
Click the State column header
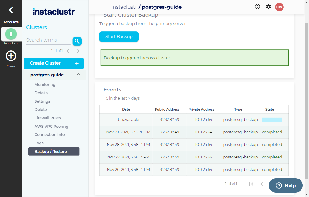269,109
